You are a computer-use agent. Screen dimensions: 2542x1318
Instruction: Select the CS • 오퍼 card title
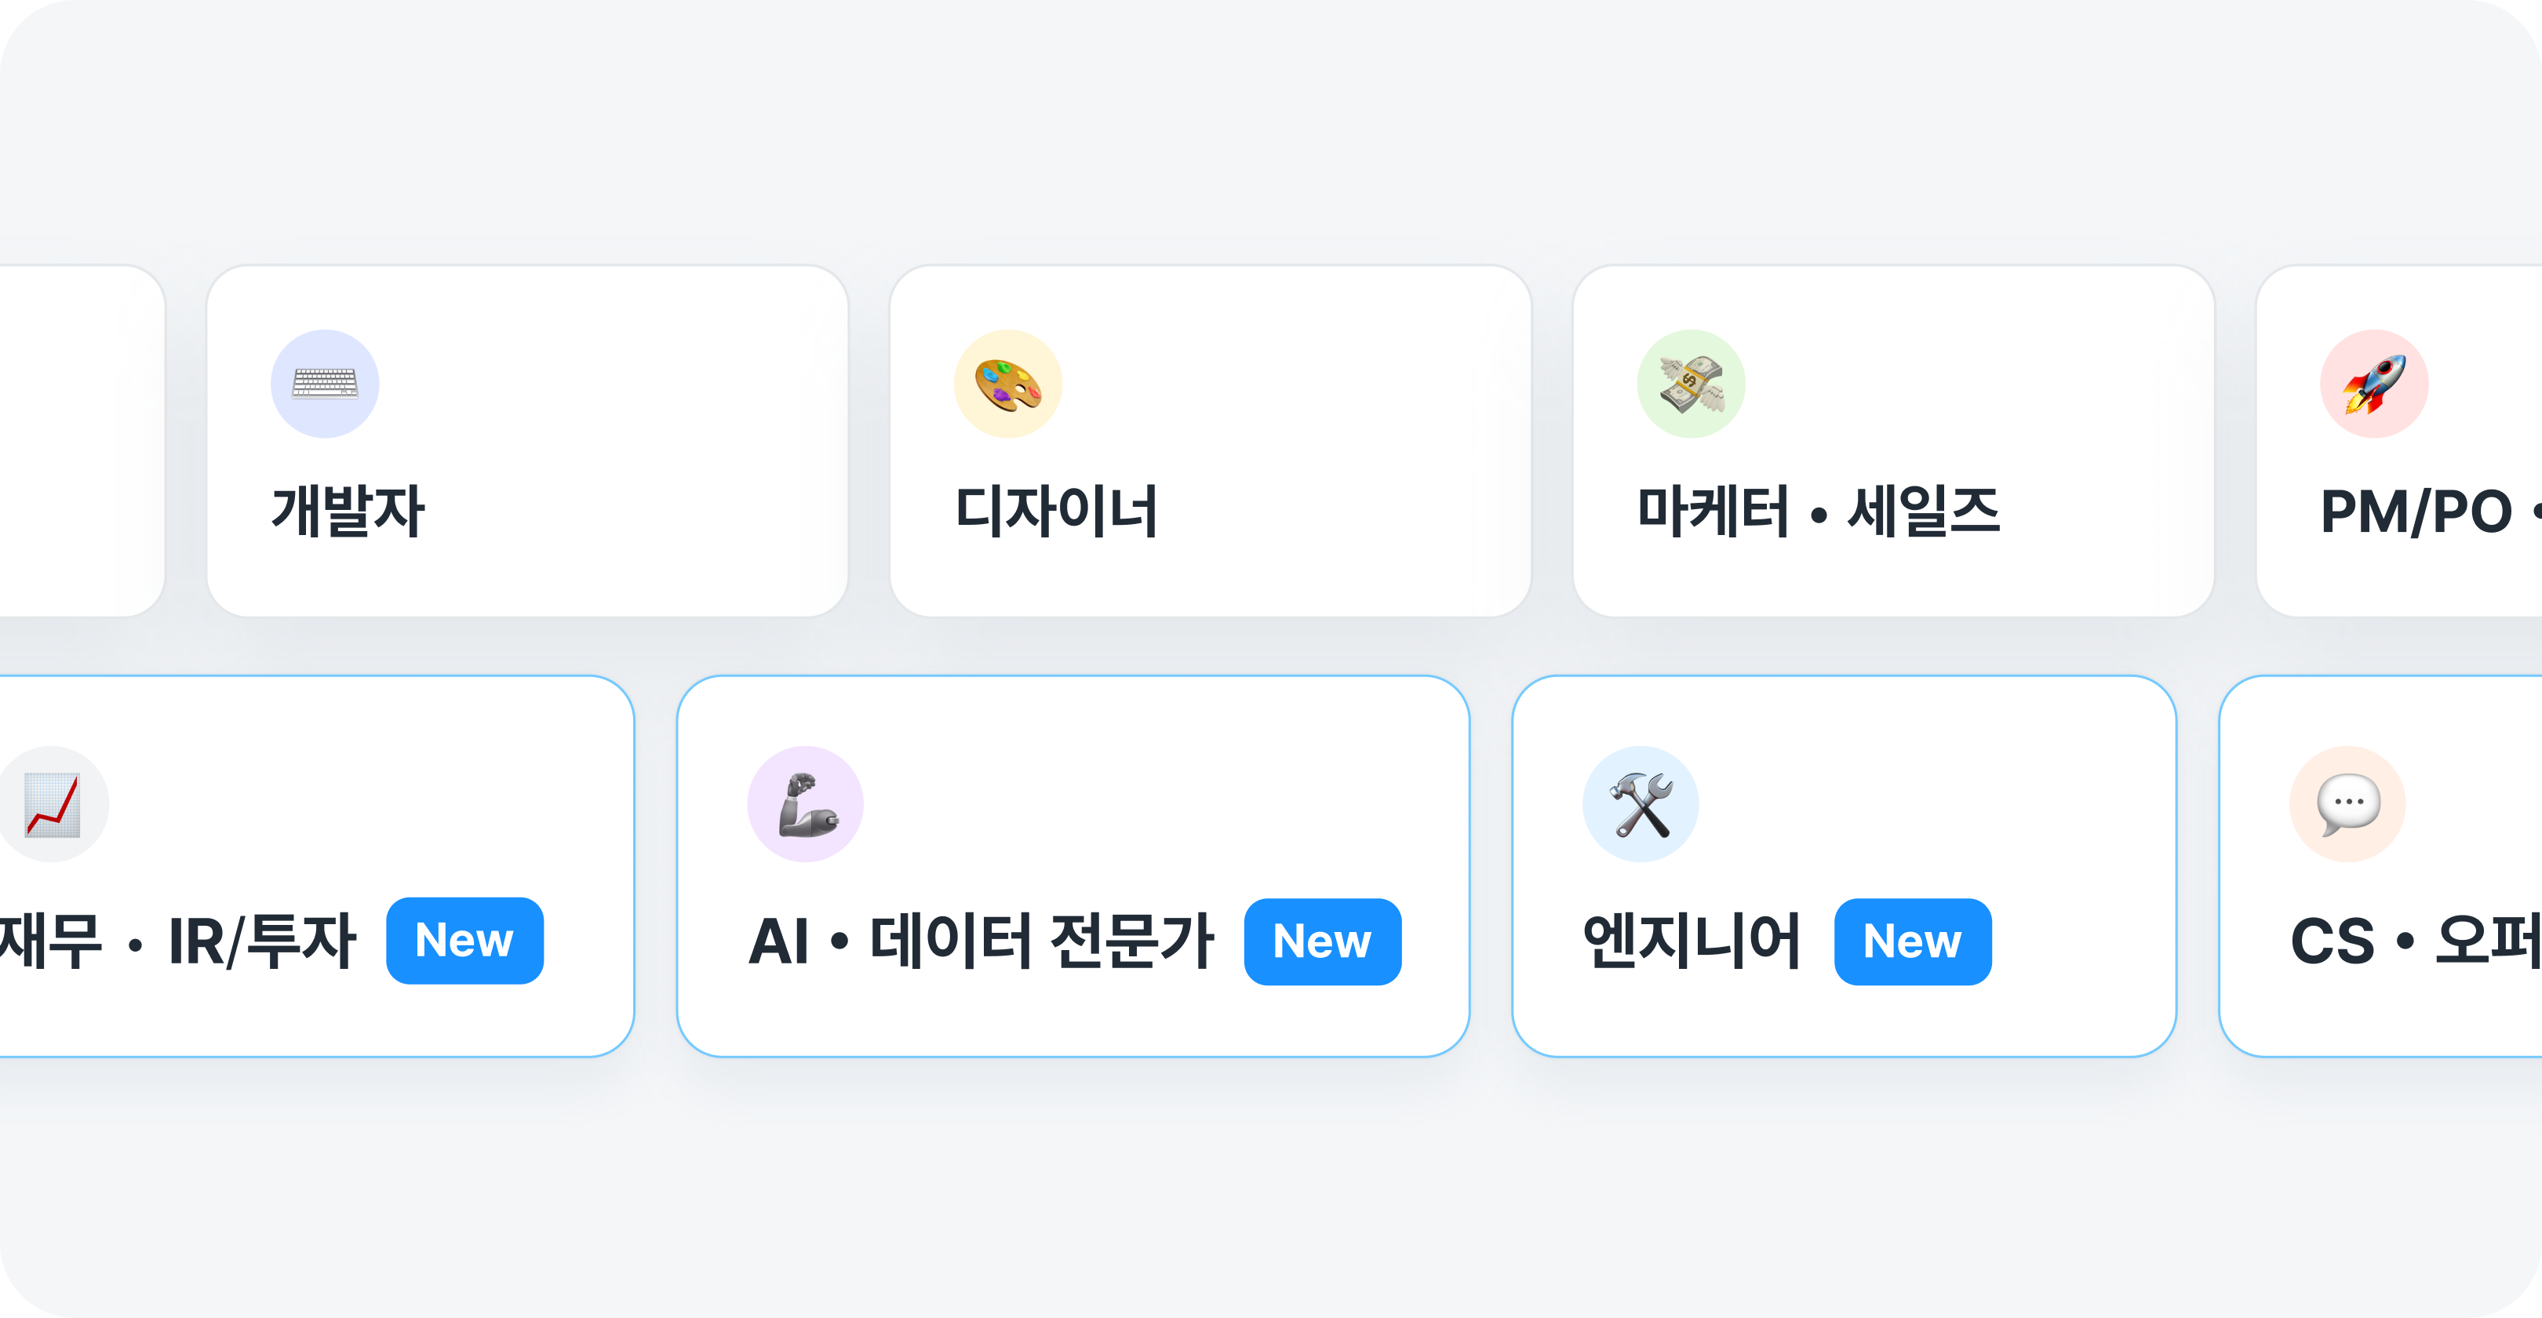pyautogui.click(x=2415, y=940)
